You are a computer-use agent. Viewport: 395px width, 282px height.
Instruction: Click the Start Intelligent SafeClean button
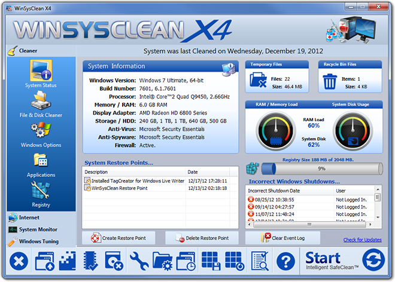click(332, 261)
